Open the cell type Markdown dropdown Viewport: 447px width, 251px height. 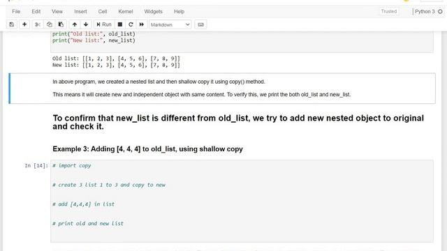point(170,25)
